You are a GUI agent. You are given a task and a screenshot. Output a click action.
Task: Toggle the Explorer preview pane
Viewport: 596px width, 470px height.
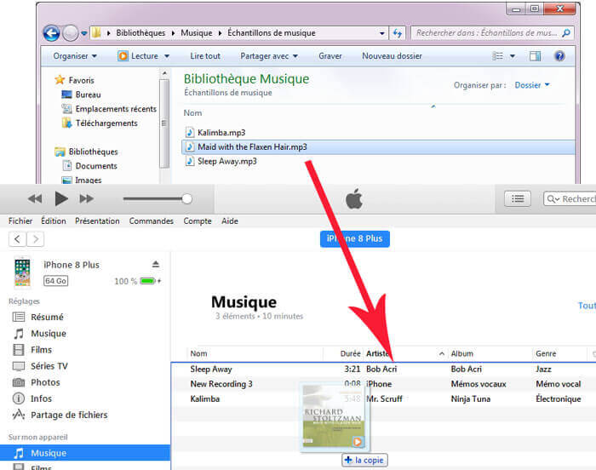pos(535,56)
